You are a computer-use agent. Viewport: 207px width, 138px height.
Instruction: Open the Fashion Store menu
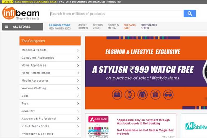60,25
